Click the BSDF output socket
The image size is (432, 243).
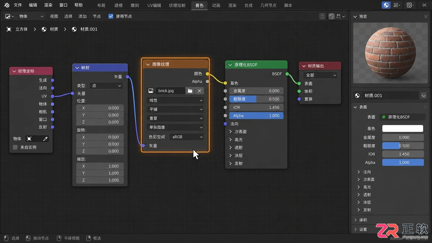click(x=287, y=74)
